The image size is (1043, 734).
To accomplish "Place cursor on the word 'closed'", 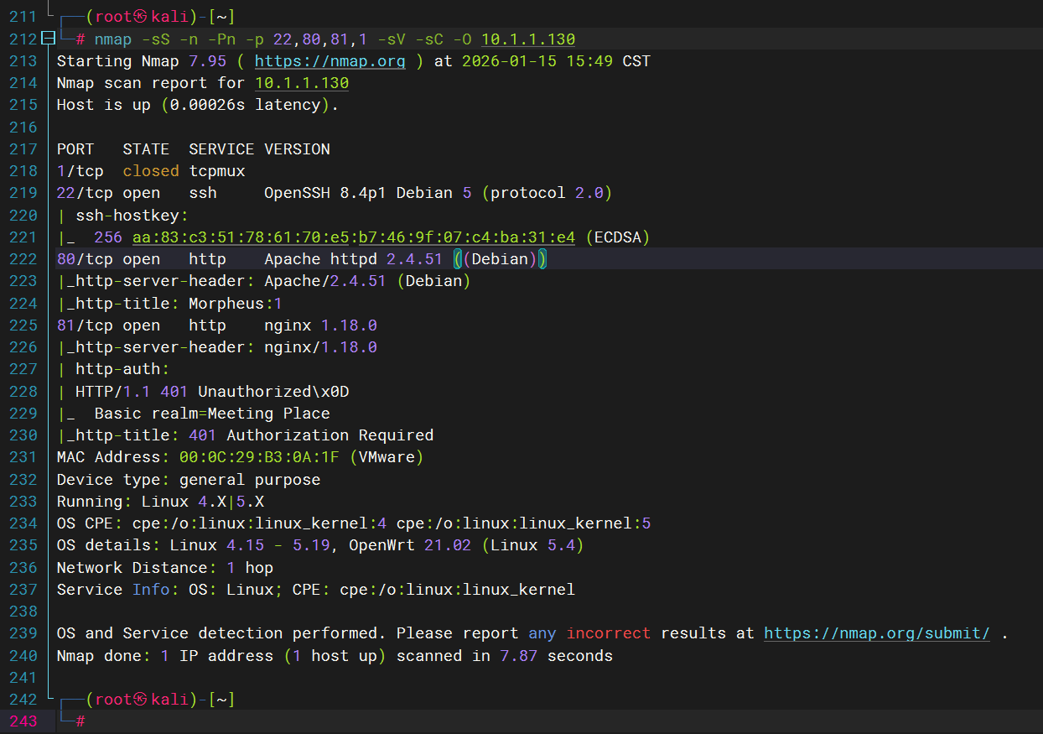I will (151, 171).
